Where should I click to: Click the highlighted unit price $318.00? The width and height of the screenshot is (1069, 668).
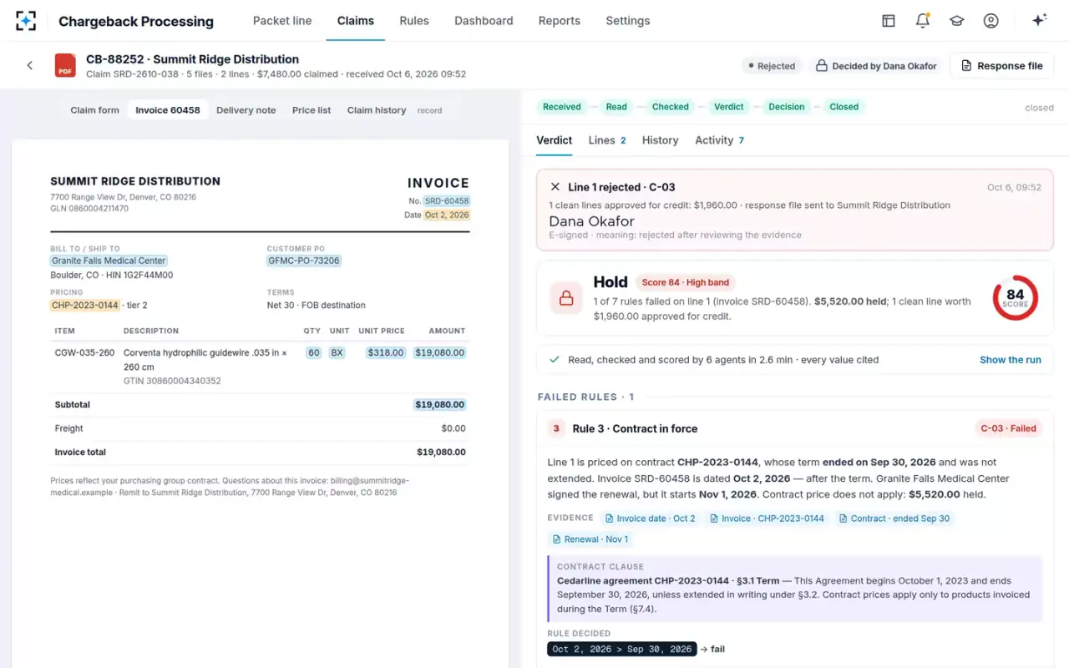386,353
